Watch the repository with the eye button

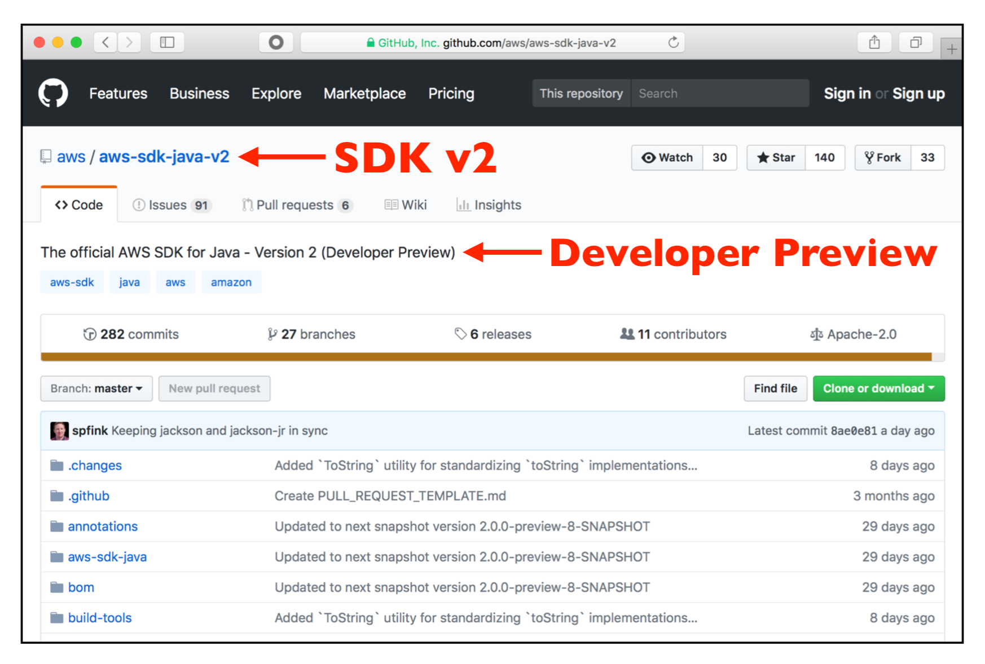(667, 157)
